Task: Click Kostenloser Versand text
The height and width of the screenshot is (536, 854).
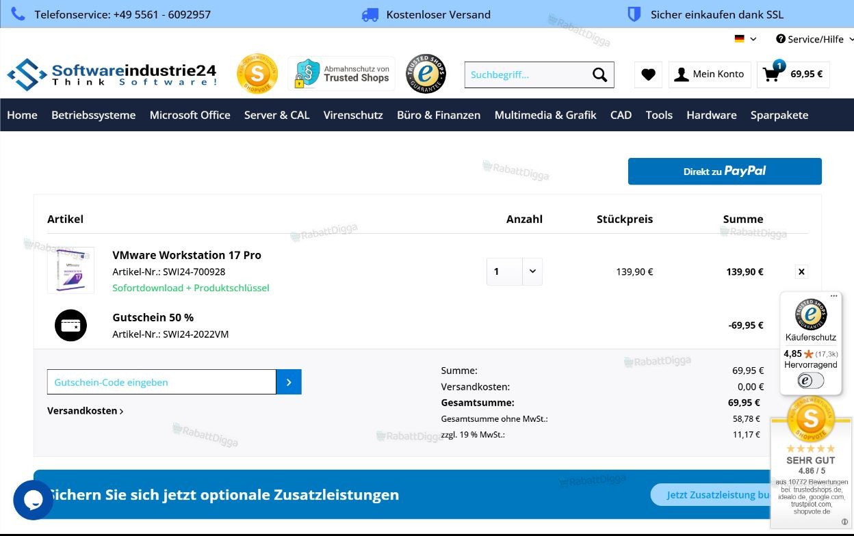Action: [438, 14]
